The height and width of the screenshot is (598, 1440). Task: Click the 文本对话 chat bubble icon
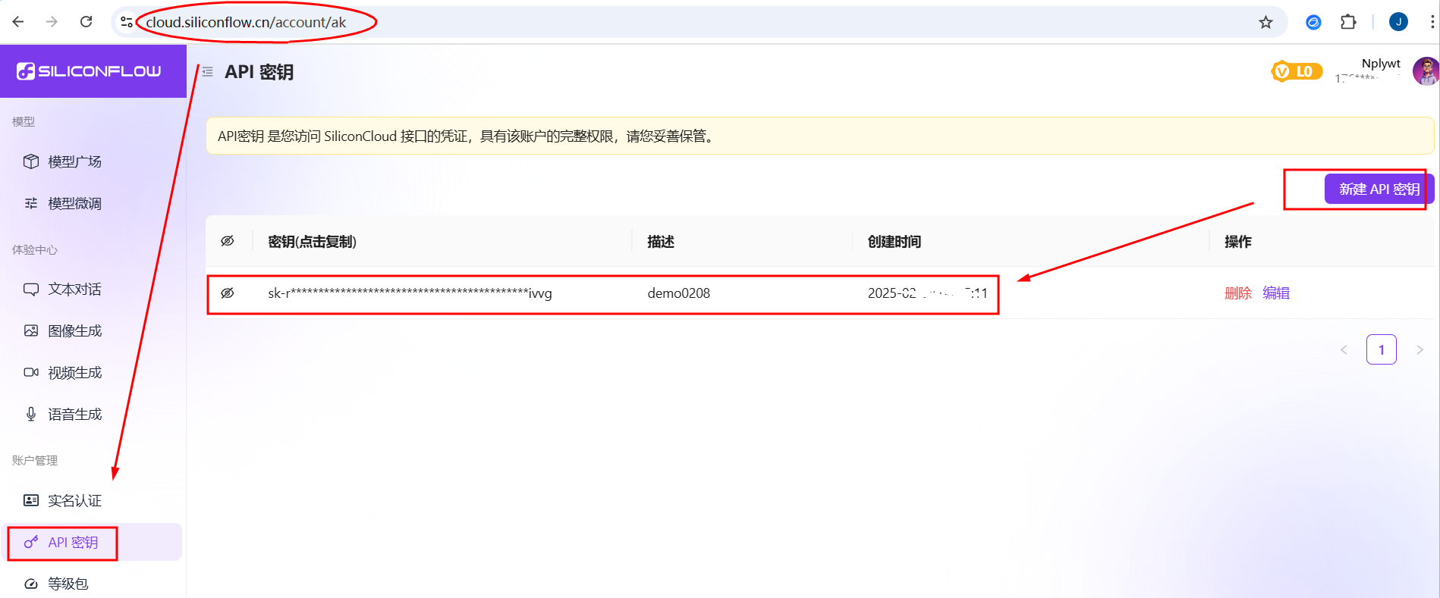pos(31,289)
